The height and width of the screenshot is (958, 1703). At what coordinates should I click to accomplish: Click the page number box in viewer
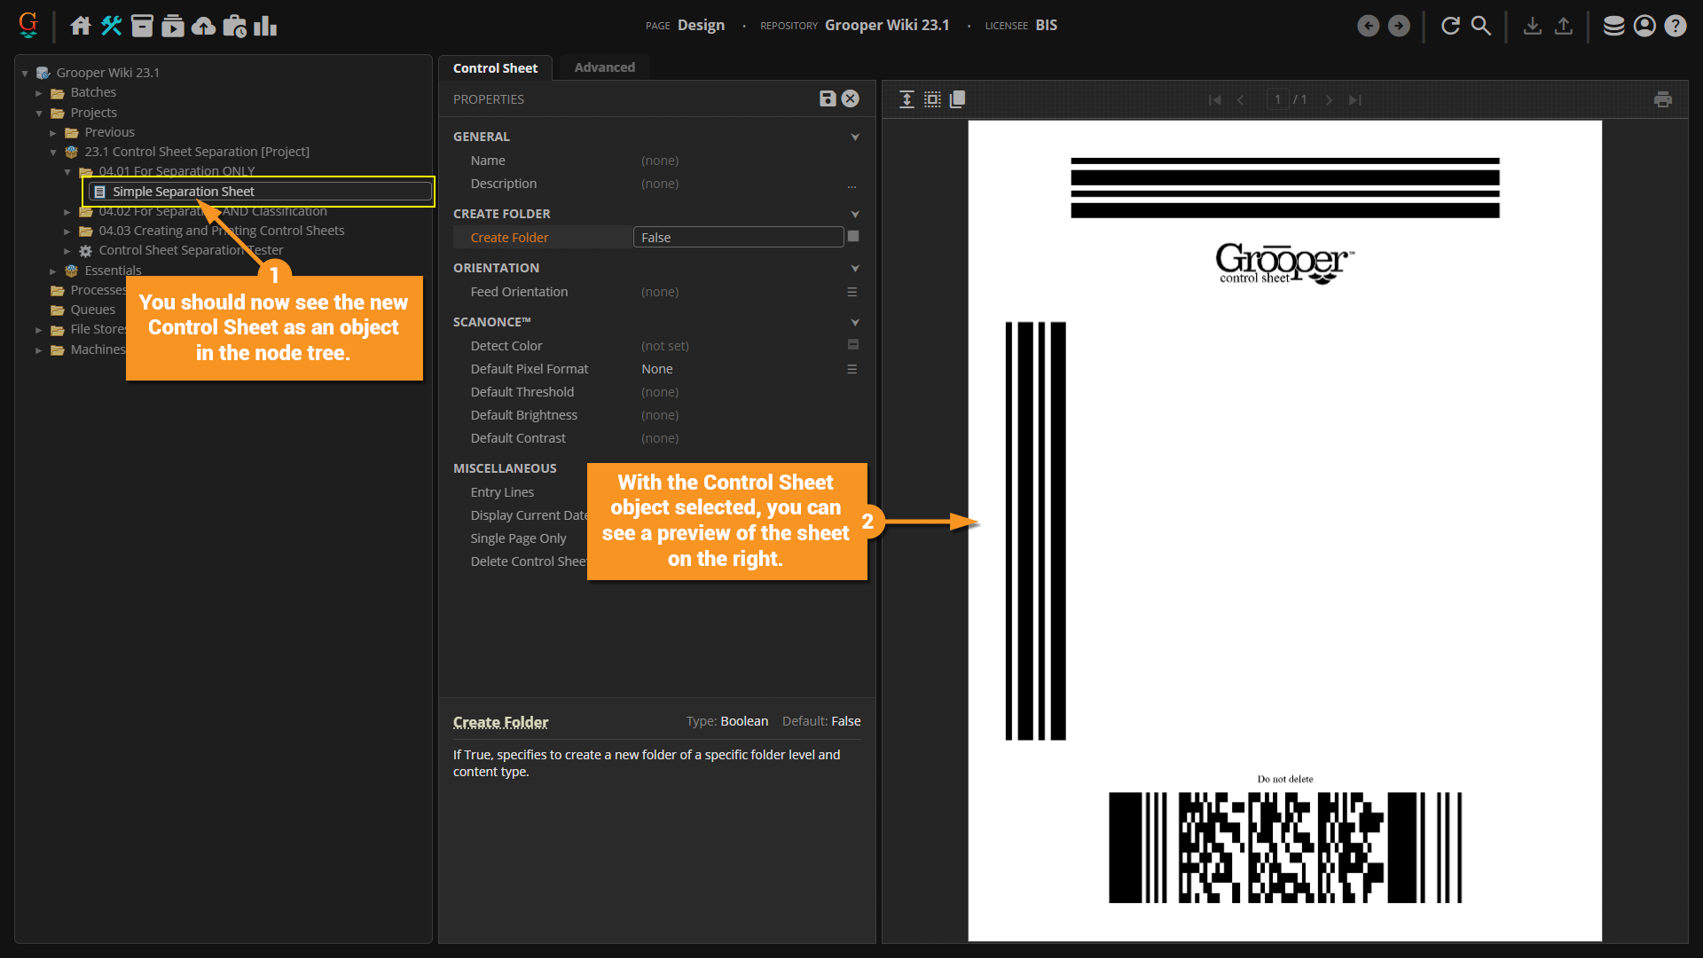click(1276, 99)
